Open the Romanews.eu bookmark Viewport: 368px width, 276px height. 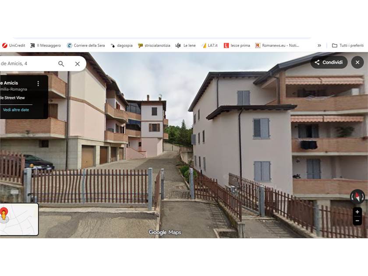point(277,46)
